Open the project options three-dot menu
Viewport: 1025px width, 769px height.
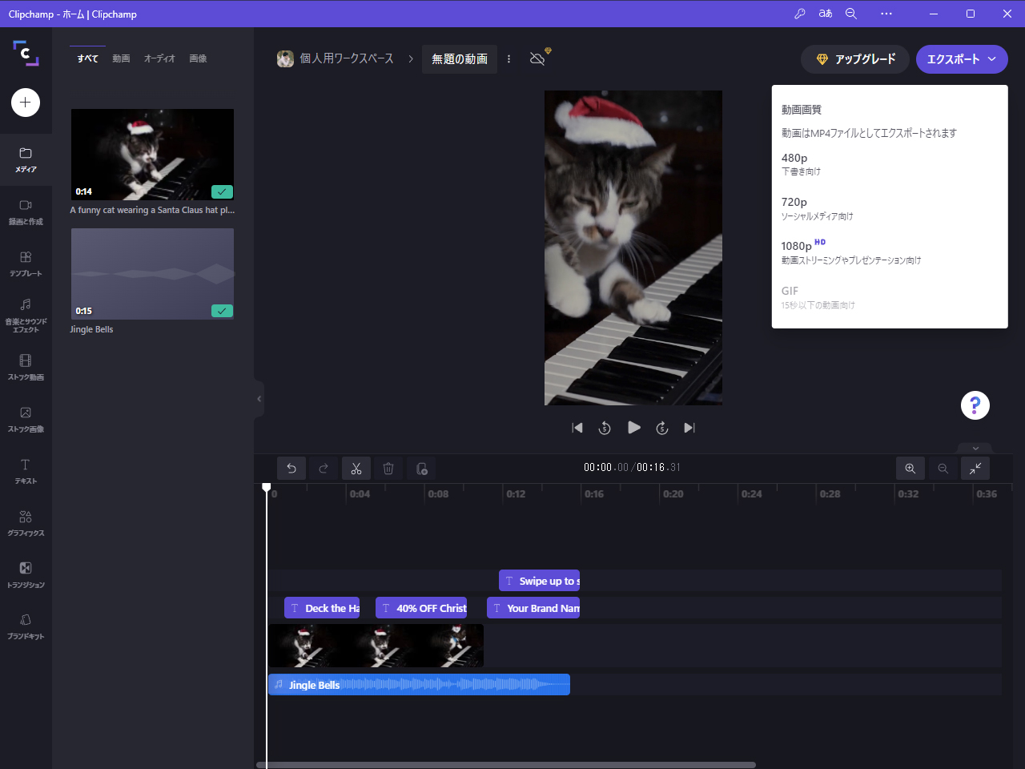[508, 58]
